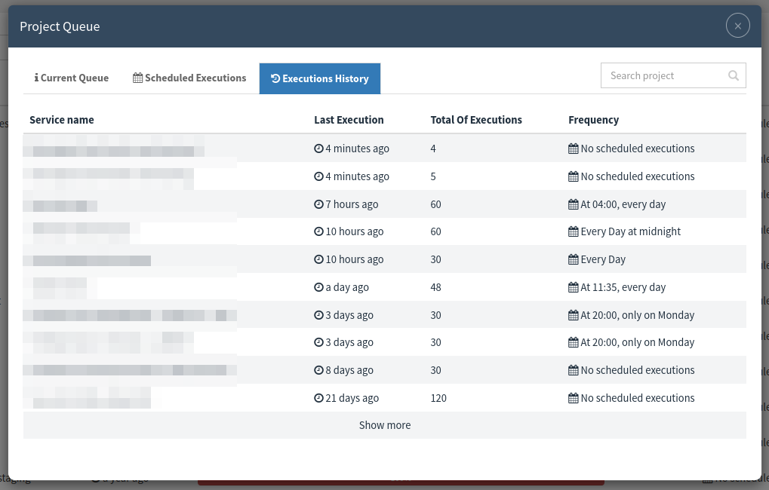This screenshot has width=769, height=490.
Task: Click the total executions value 5
Action: point(433,176)
